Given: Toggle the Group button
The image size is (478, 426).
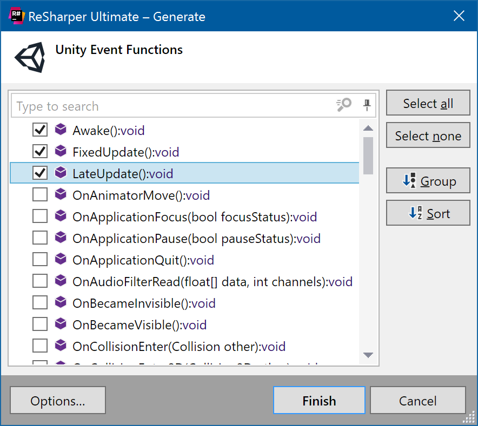Looking at the screenshot, I should [428, 180].
